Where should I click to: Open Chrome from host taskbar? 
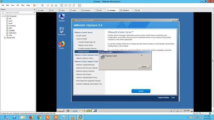(x=39, y=117)
